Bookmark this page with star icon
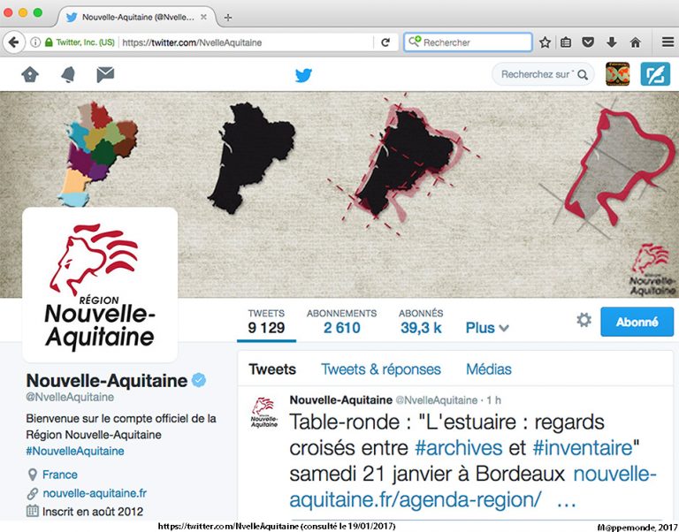This screenshot has height=532, width=679. pyautogui.click(x=545, y=42)
